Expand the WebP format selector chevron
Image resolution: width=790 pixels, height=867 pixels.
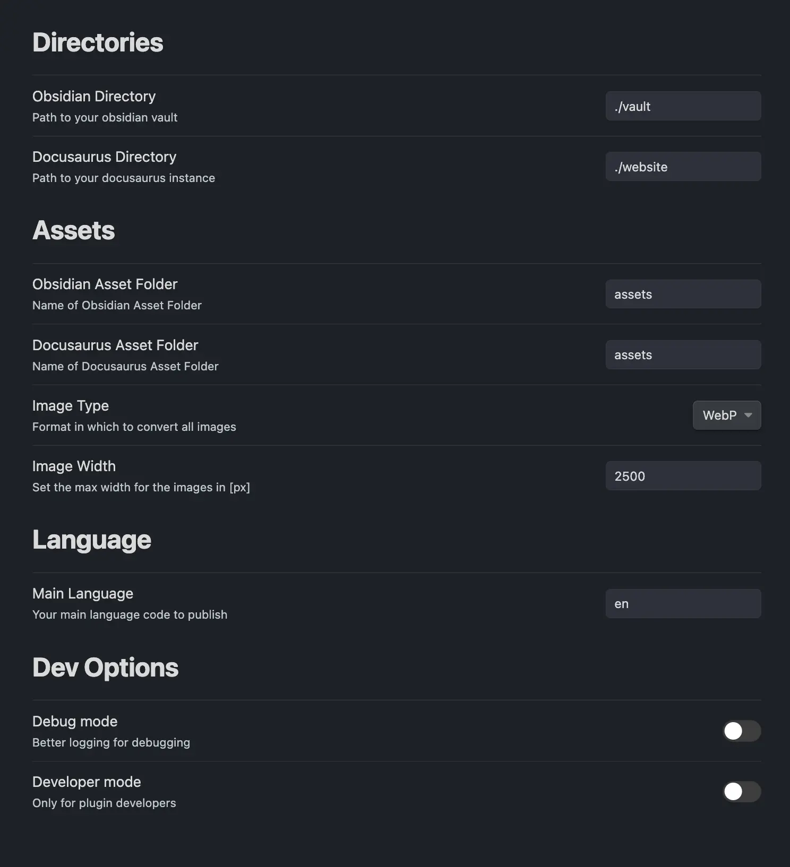click(x=747, y=415)
